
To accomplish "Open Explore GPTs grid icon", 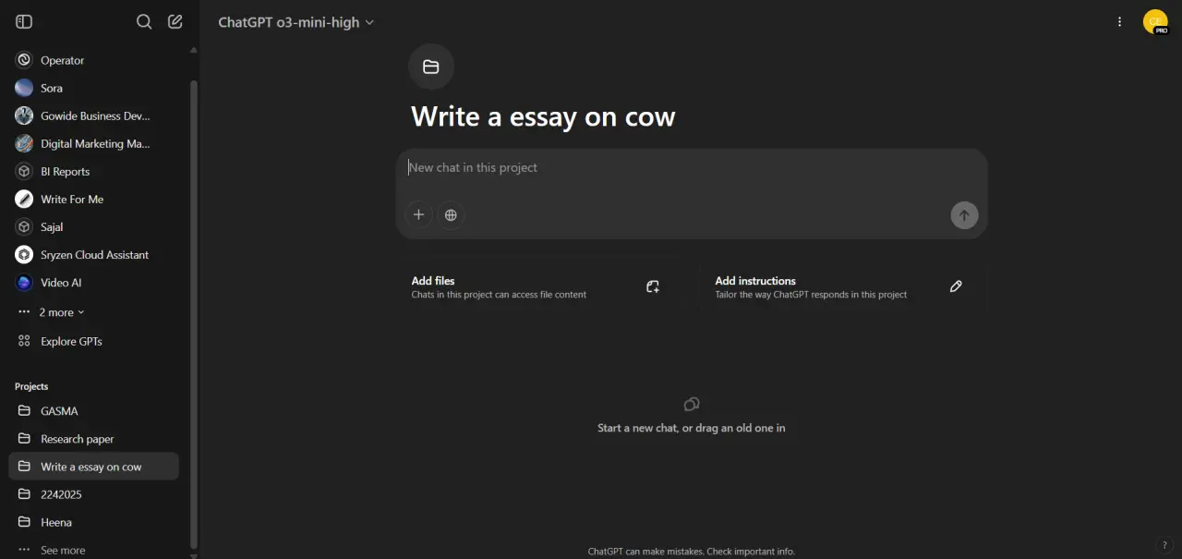I will click(25, 341).
